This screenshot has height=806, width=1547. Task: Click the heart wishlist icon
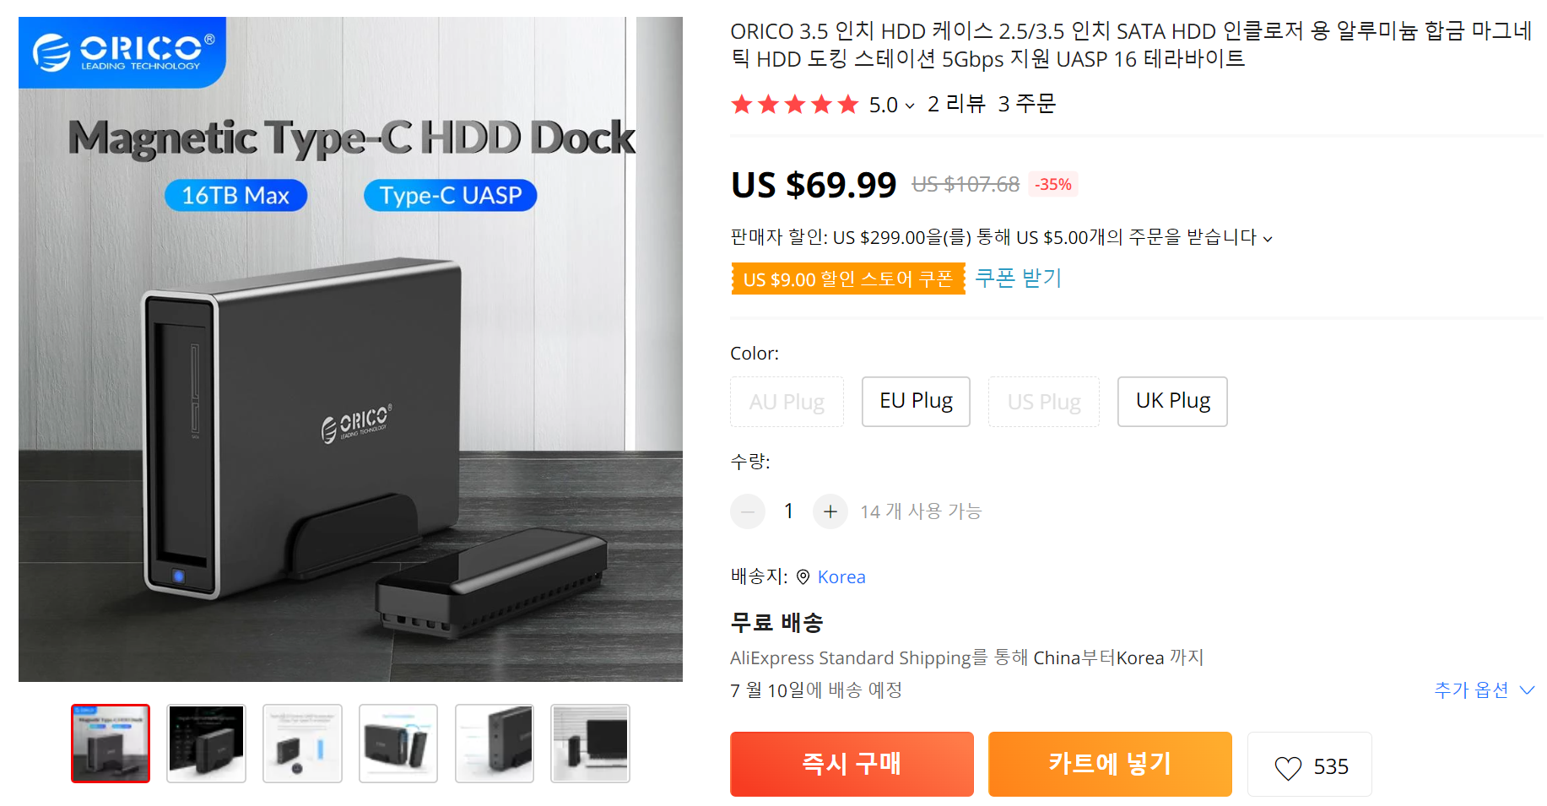pyautogui.click(x=1288, y=767)
